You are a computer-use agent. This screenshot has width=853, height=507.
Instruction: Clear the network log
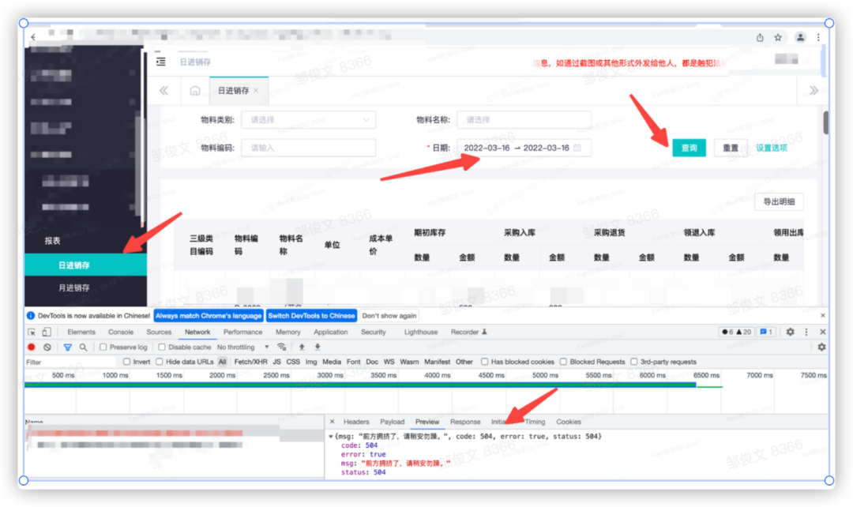click(47, 347)
